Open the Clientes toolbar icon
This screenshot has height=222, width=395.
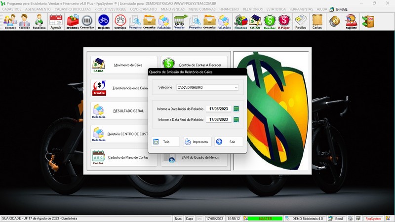10,21
